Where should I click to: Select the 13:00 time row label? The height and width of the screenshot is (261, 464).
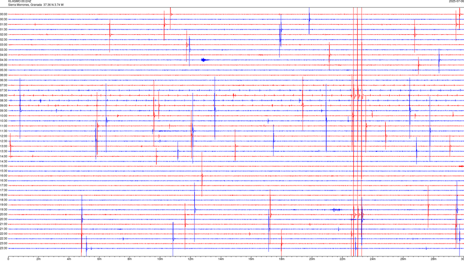tap(4, 146)
